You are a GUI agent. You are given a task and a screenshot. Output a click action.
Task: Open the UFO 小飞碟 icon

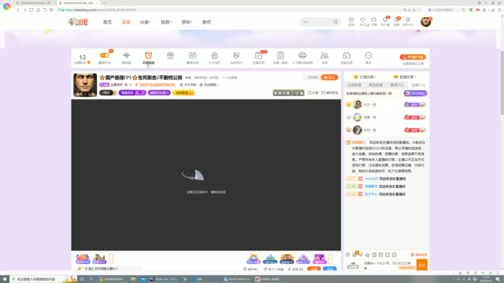point(302,55)
